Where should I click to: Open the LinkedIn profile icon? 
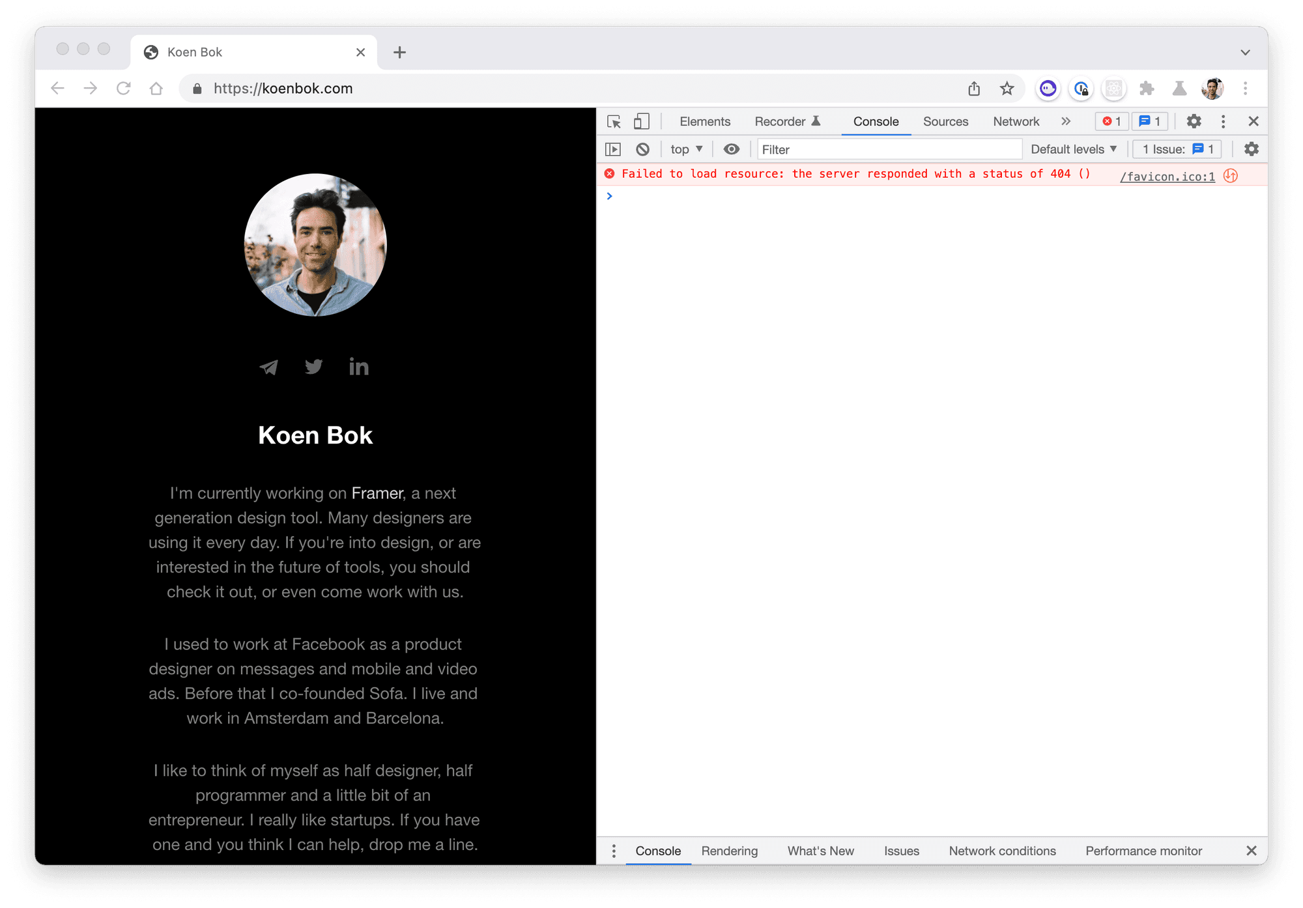(x=358, y=367)
